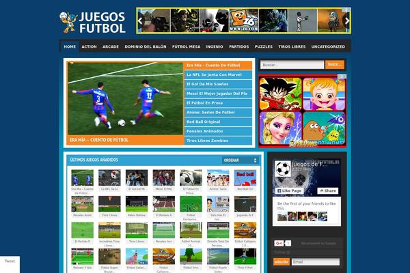Screen dimensions: 410x273
Task: Open 'Era Mía - Cuento De Fútbol' game thumbnail
Action: (x=83, y=177)
